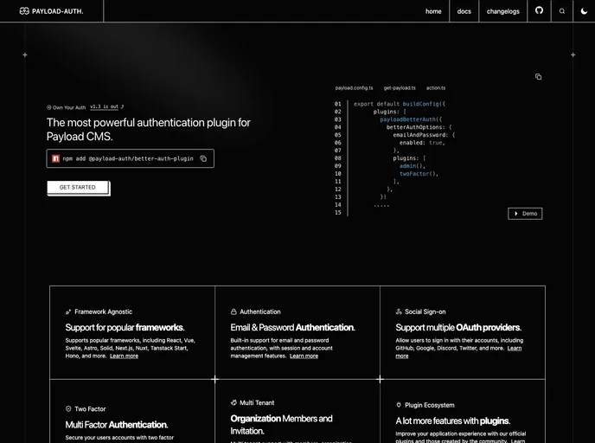Click the 'Plugin Ecosystem' label

430,405
